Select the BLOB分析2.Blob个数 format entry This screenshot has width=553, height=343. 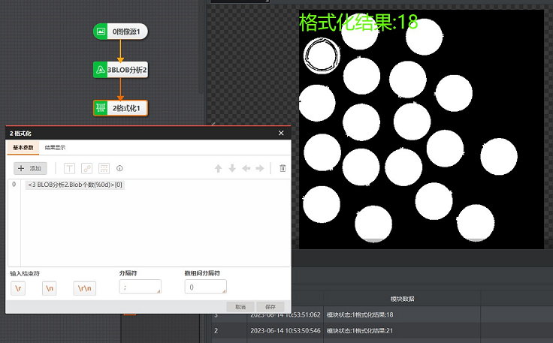coord(75,185)
